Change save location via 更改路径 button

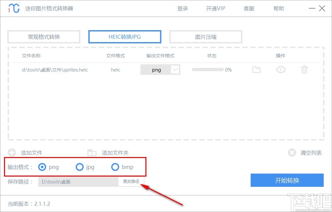131,182
